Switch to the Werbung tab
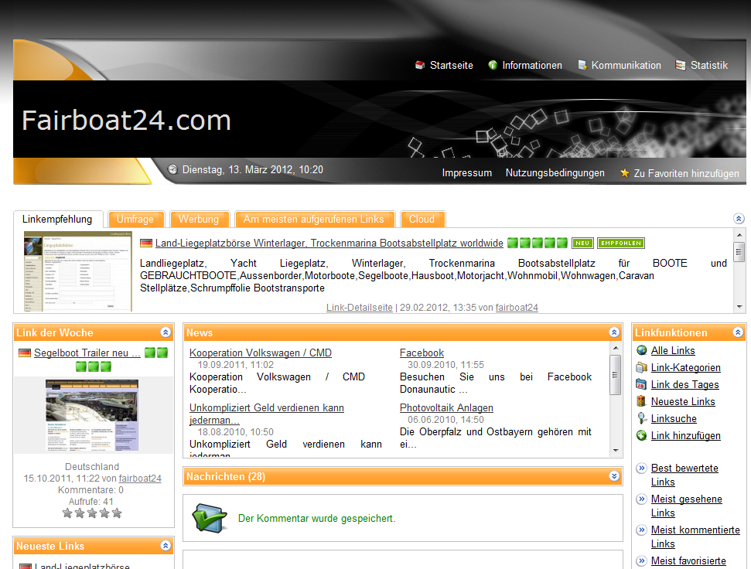This screenshot has width=751, height=569. (199, 220)
